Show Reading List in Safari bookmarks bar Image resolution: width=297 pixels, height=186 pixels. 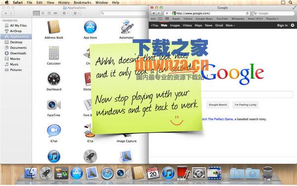(153, 19)
